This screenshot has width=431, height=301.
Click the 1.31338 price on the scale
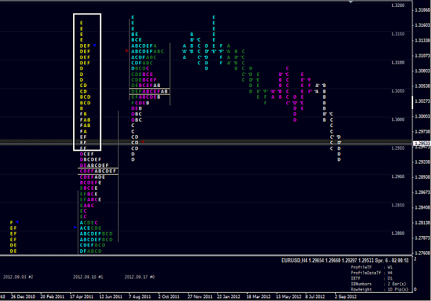point(422,41)
